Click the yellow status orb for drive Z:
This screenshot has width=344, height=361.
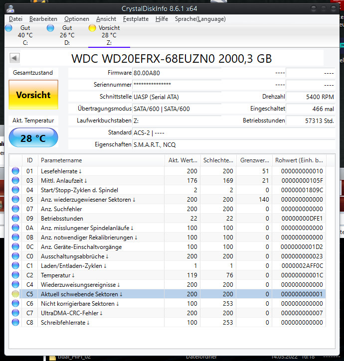(92, 28)
